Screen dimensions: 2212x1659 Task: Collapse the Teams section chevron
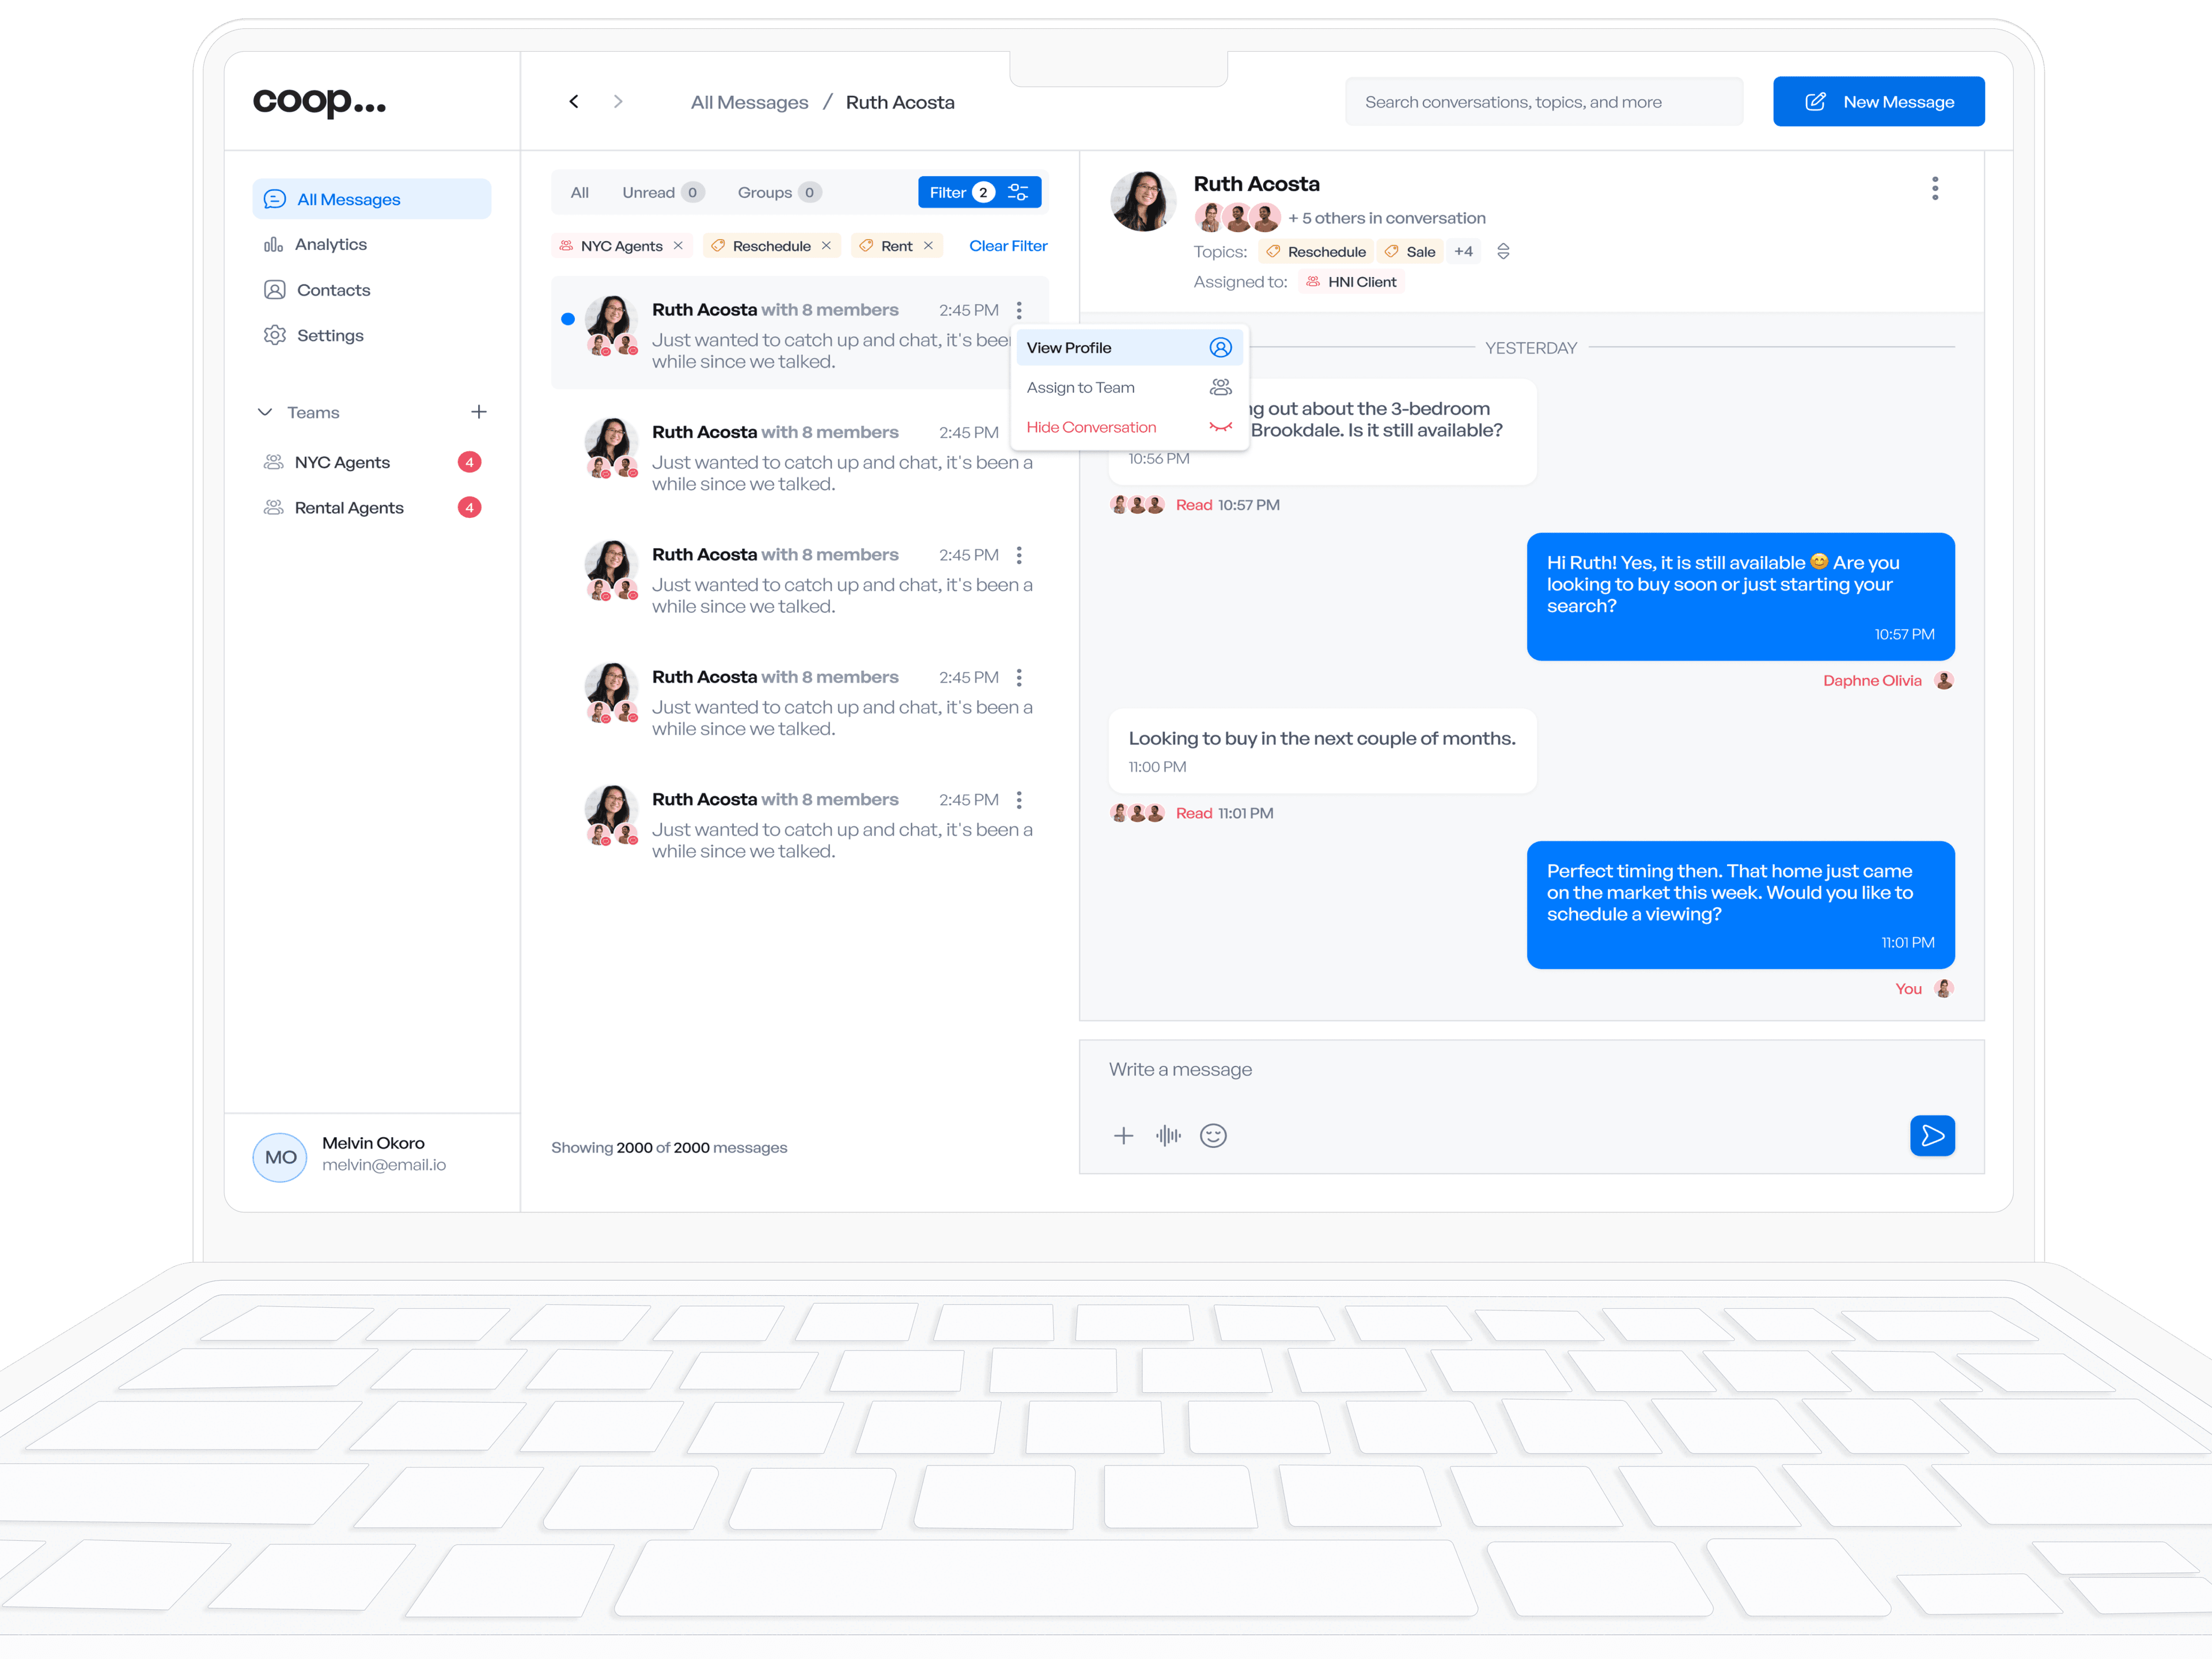point(265,412)
